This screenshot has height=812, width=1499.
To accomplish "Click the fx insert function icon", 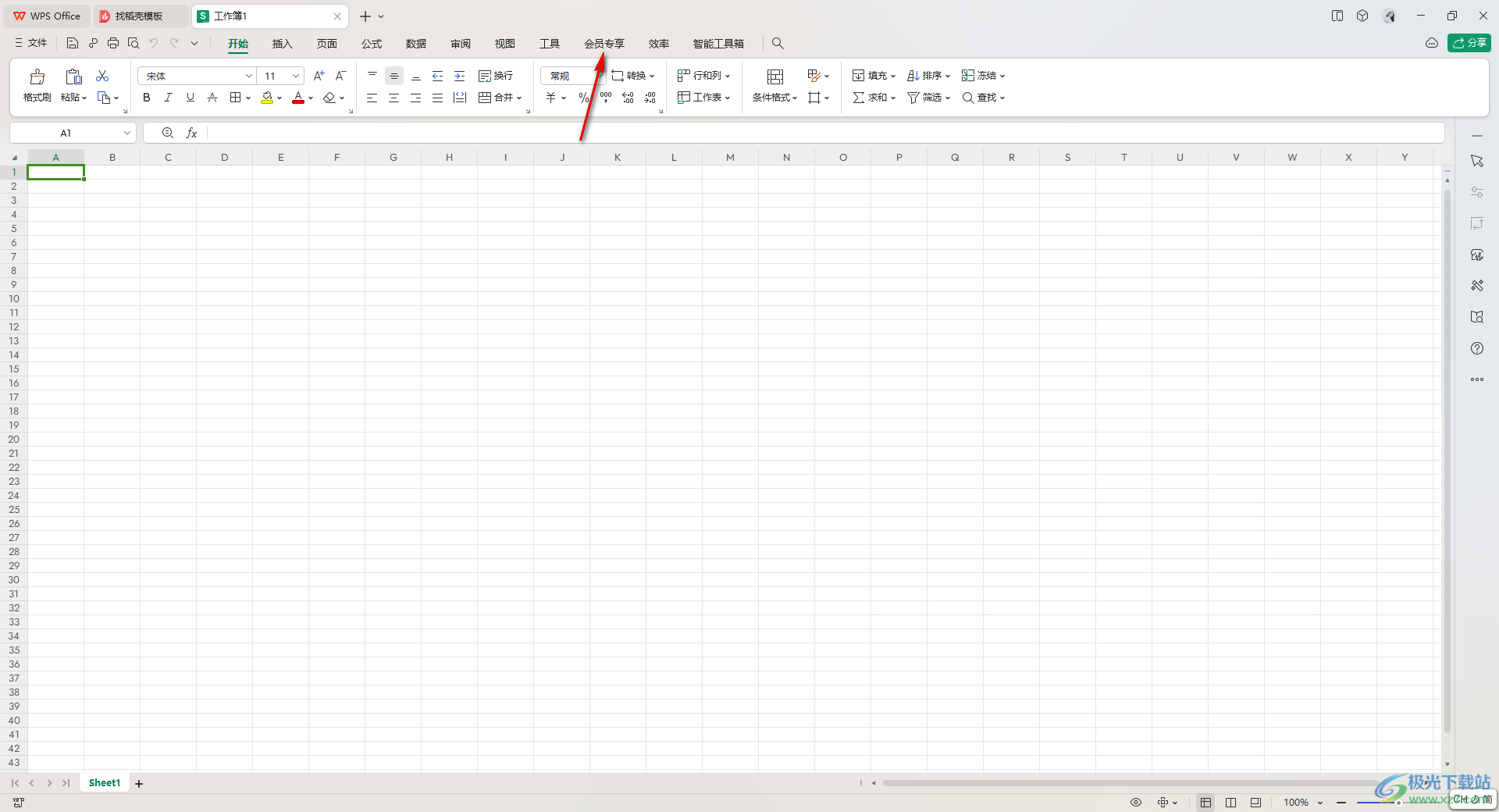I will (191, 133).
